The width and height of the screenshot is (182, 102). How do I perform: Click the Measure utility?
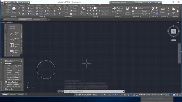(163, 10)
